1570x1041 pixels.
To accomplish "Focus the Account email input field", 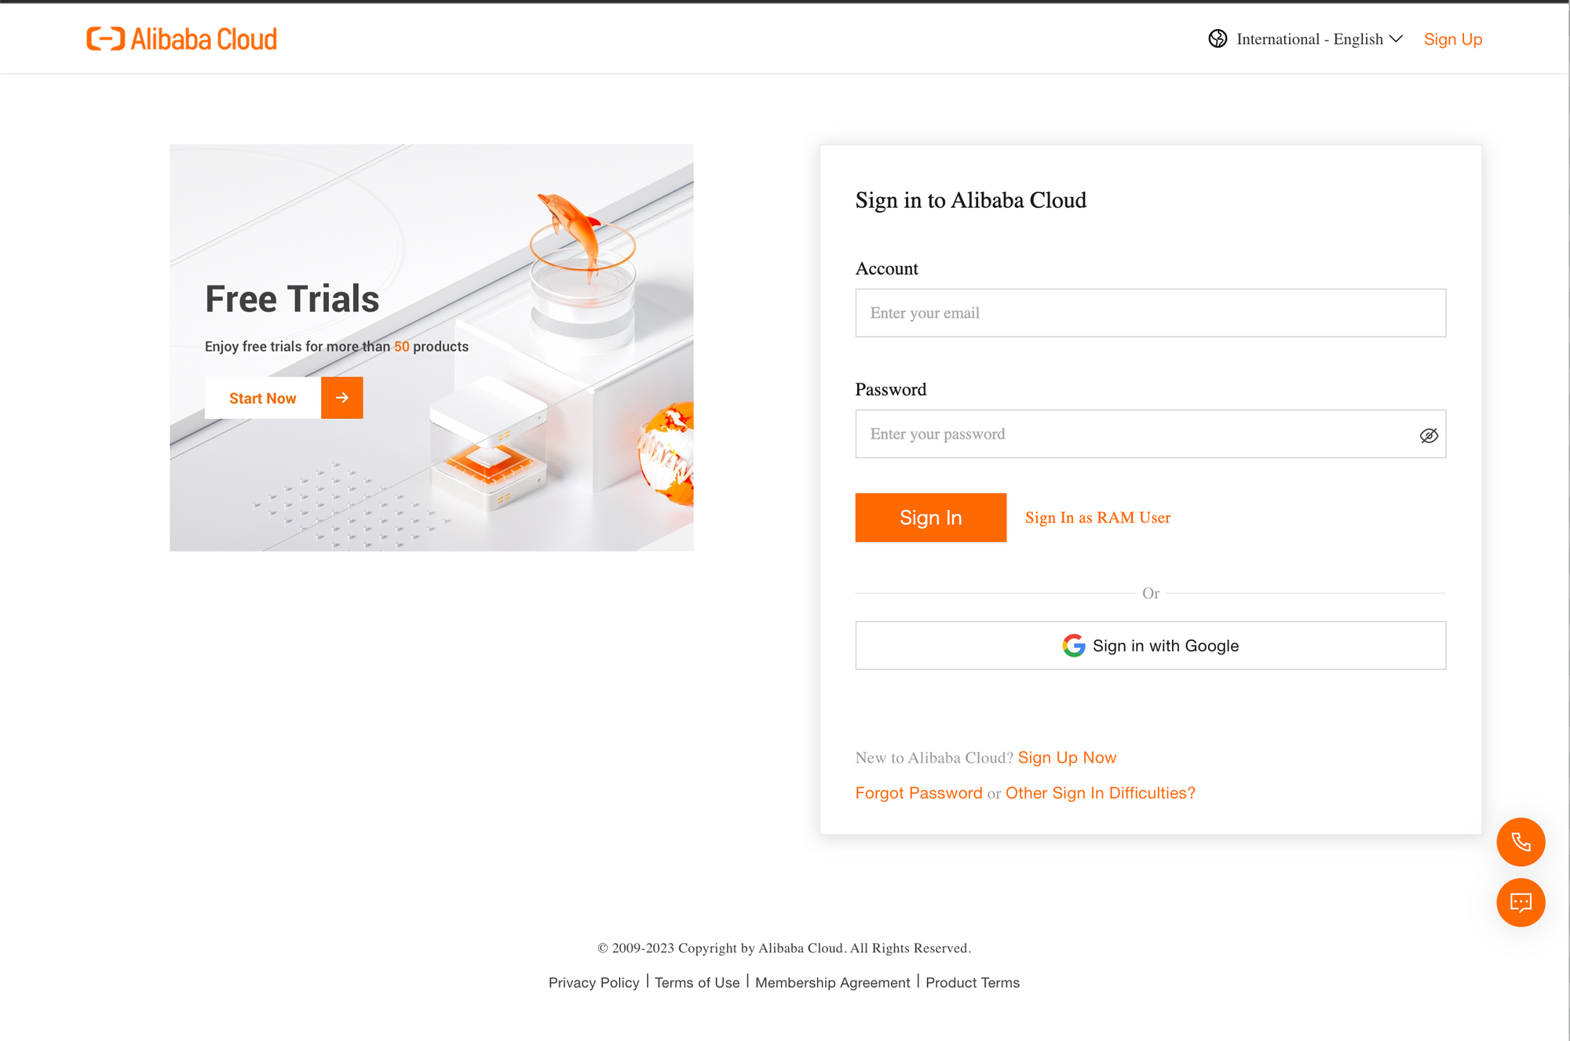I will click(1150, 313).
